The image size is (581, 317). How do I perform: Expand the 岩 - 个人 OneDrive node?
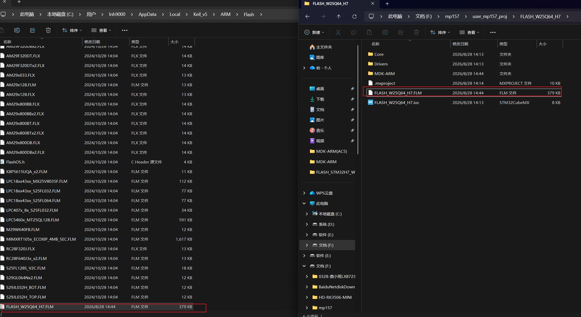(x=304, y=68)
